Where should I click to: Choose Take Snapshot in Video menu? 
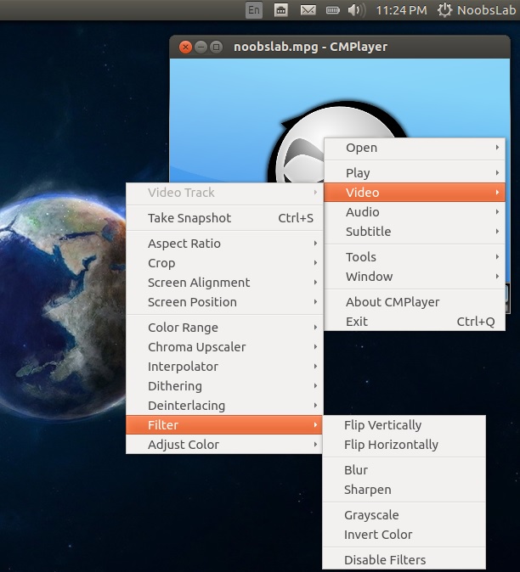224,218
